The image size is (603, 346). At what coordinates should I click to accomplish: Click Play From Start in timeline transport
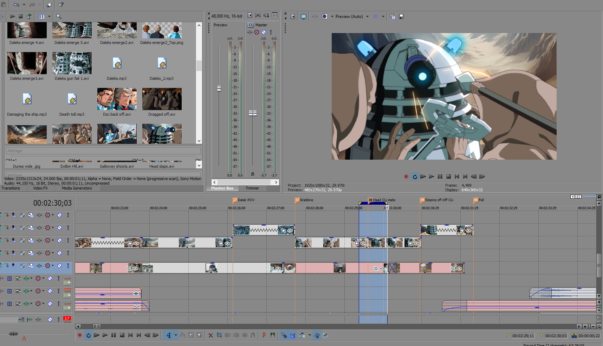[97, 335]
